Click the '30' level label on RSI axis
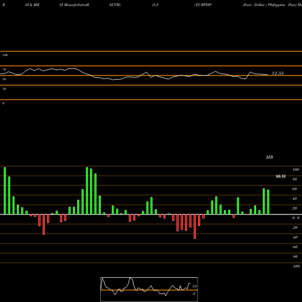Screen dimensions: 302x302 pos(4,89)
